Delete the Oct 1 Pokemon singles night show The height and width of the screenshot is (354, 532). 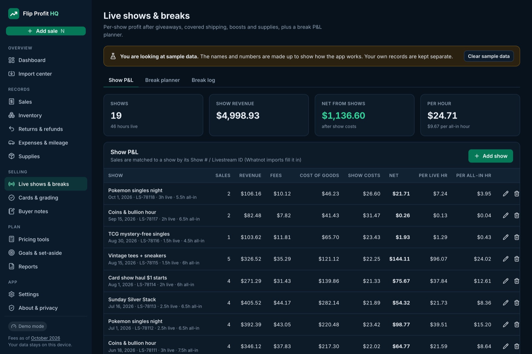click(517, 194)
